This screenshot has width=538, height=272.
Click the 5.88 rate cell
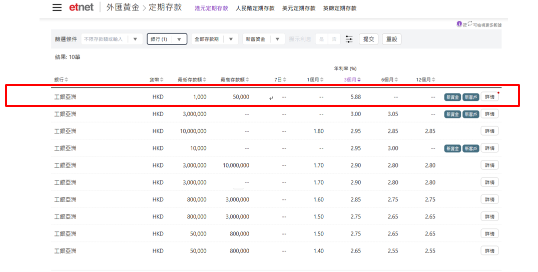[355, 97]
